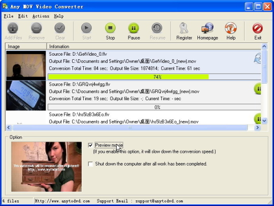
Task: Click the green pause icon on the GRQvrj4wfgg.flv row
Action: pos(258,89)
